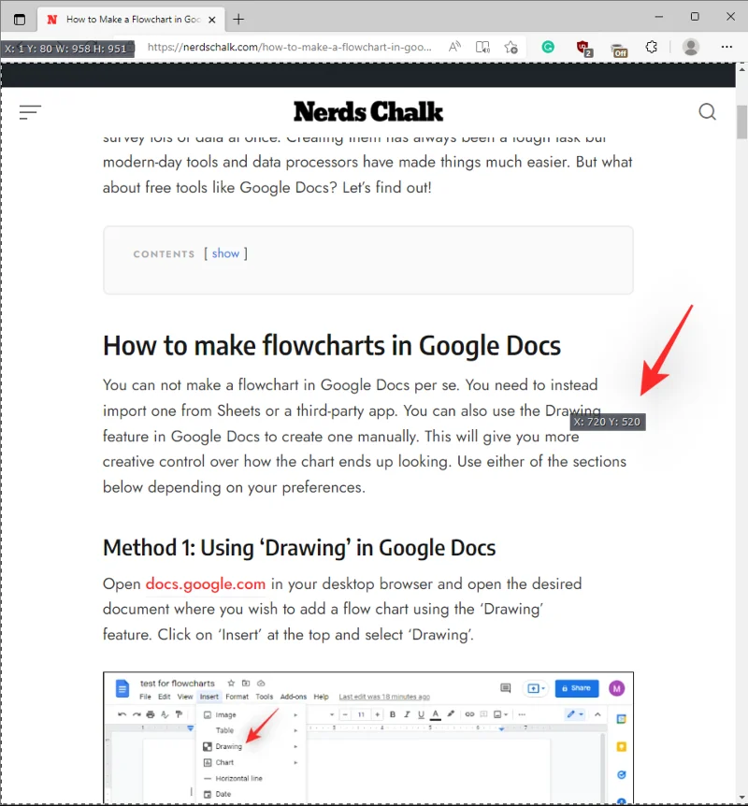Open the Tab actions menu icon
The width and height of the screenshot is (748, 806).
tap(20, 19)
